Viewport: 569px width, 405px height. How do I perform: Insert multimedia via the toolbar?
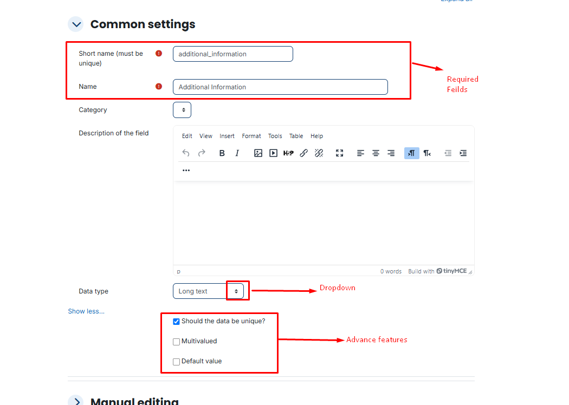point(273,153)
